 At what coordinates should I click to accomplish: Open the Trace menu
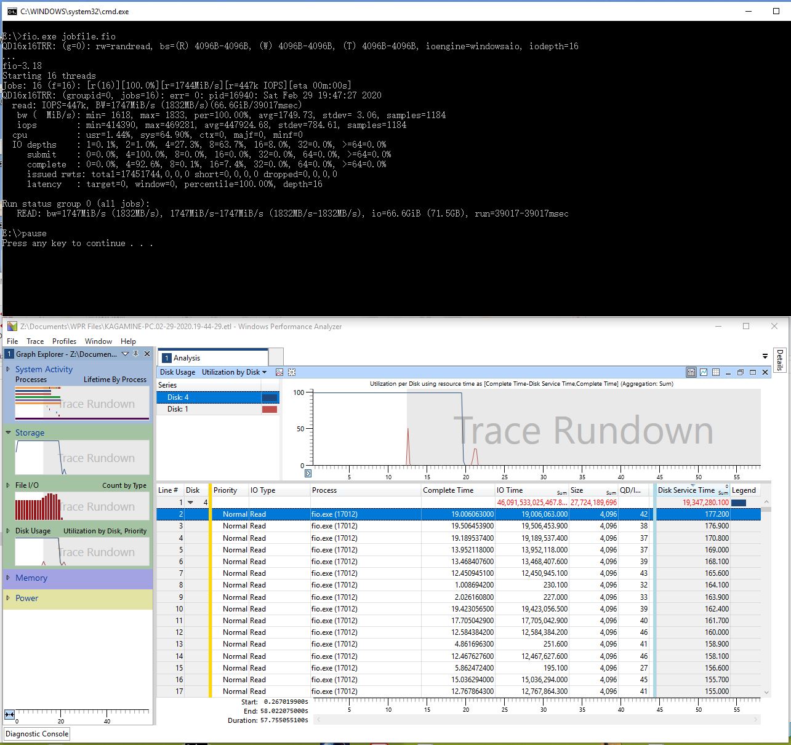click(x=35, y=341)
